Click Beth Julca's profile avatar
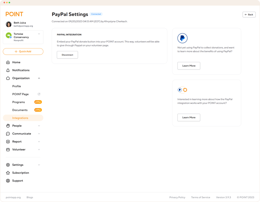The width and height of the screenshot is (260, 202). pyautogui.click(x=9, y=25)
